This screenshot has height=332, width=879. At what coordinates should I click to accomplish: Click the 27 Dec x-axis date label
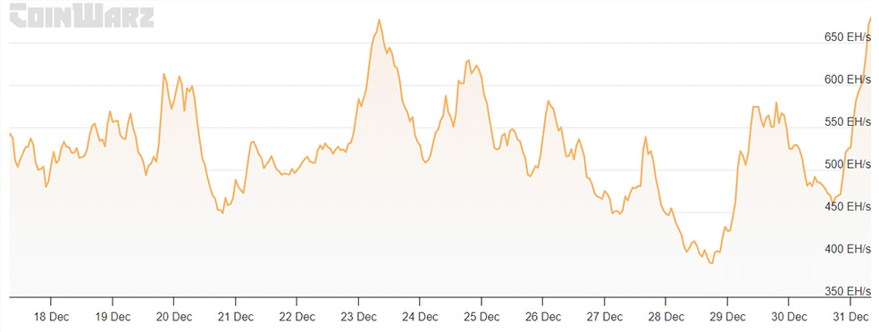[x=605, y=317]
